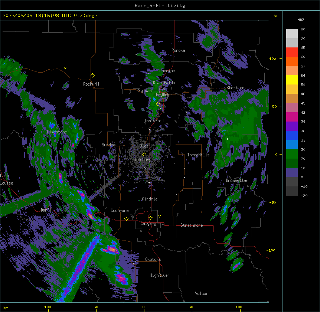Click the ThreeHills label
The width and height of the screenshot is (320, 312).
(198, 155)
